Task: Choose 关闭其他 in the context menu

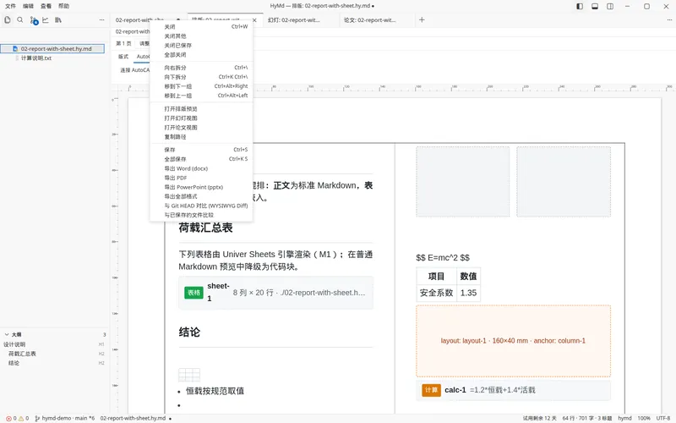Action: coord(201,36)
